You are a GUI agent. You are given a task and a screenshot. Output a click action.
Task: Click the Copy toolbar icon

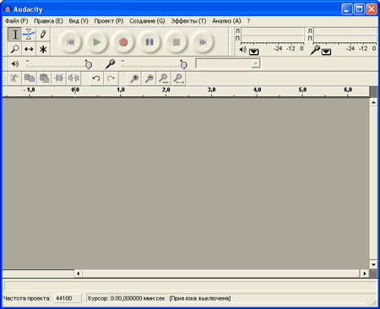[x=30, y=79]
